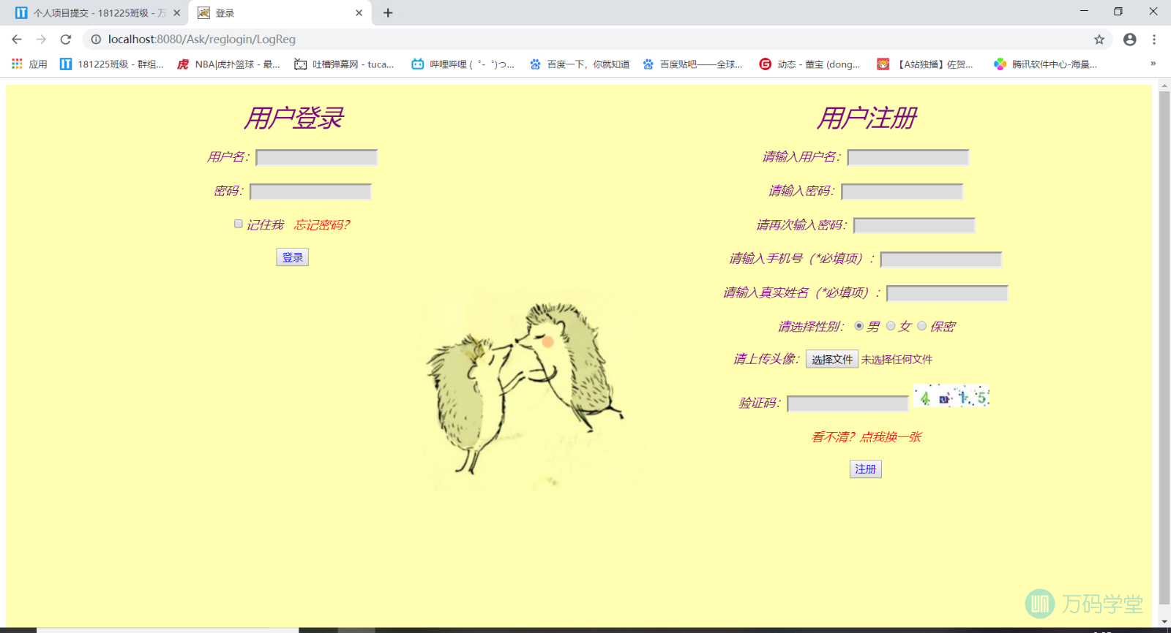Click the browser back arrow

[x=17, y=39]
